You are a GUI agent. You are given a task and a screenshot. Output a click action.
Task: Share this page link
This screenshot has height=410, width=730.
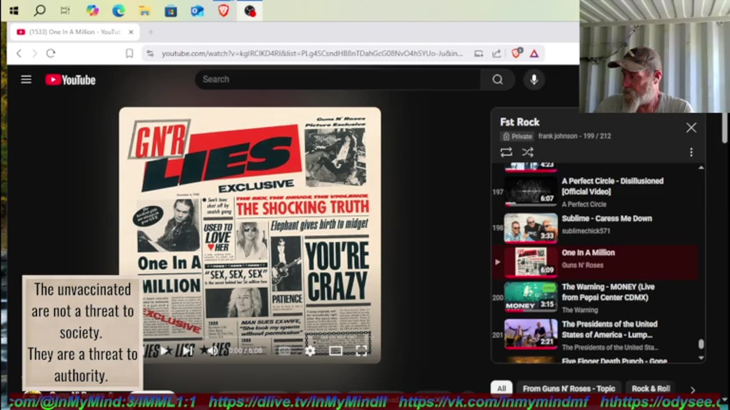[497, 53]
